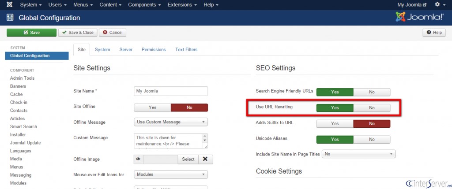Click the Help button at right
The height and width of the screenshot is (189, 452).
pos(434,33)
